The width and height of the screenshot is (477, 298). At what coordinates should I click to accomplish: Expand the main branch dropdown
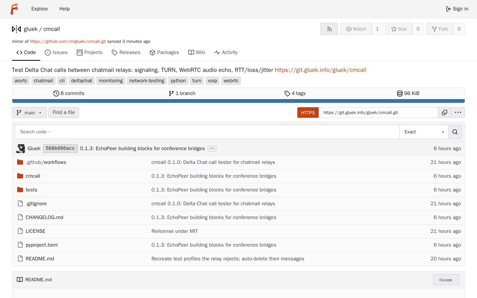tap(29, 112)
